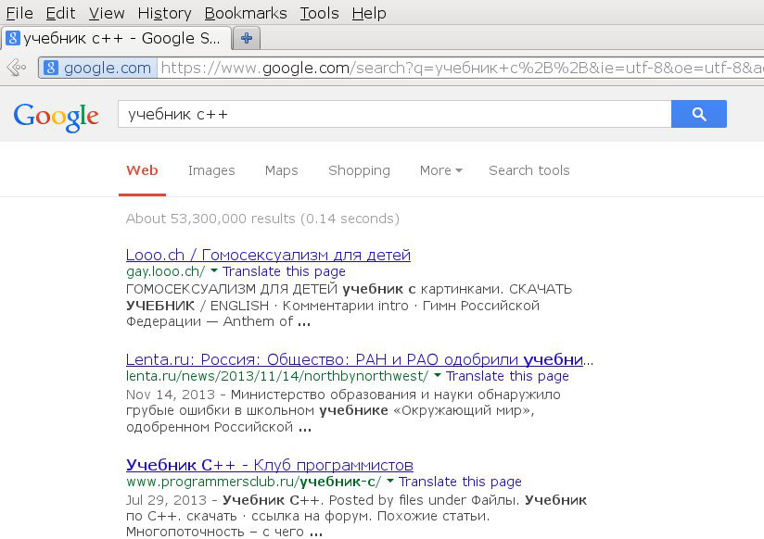The height and width of the screenshot is (539, 764).
Task: Click the google.com site identity badge
Action: (98, 68)
